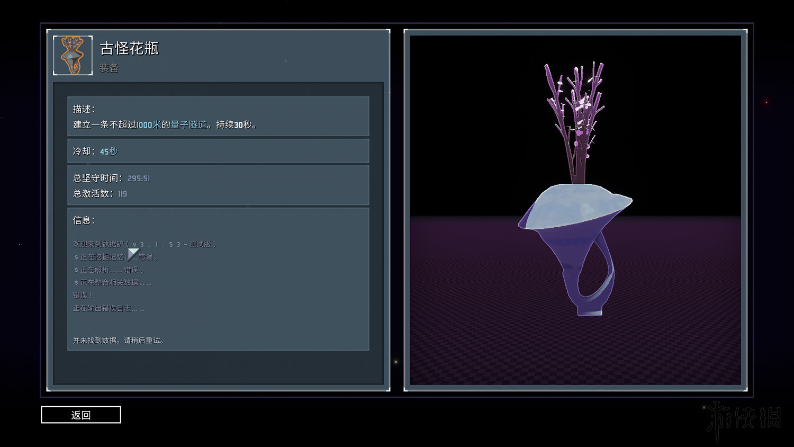Click the 装备 category label
The image size is (794, 447).
pos(109,68)
